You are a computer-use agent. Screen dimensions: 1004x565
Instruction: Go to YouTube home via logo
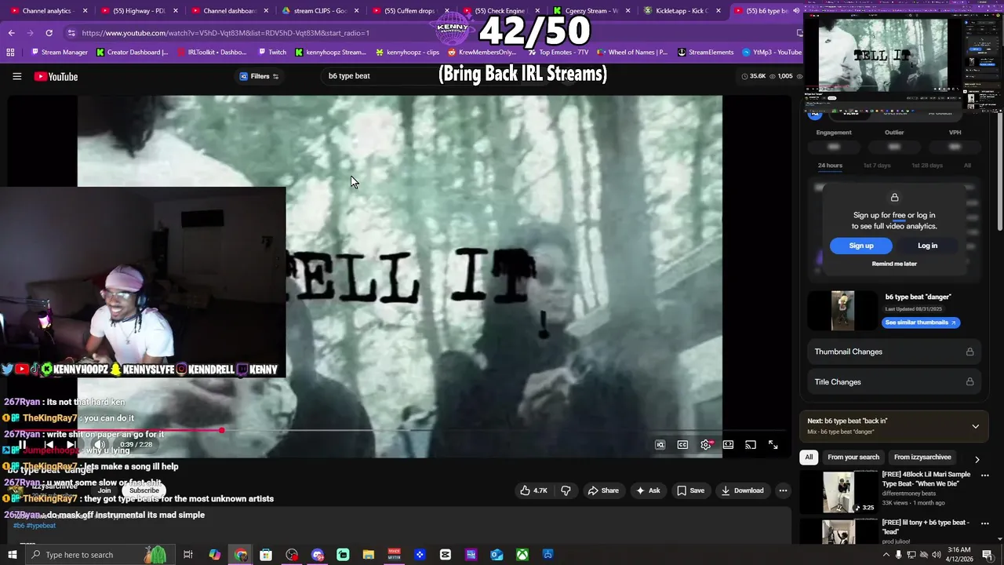[x=56, y=76]
